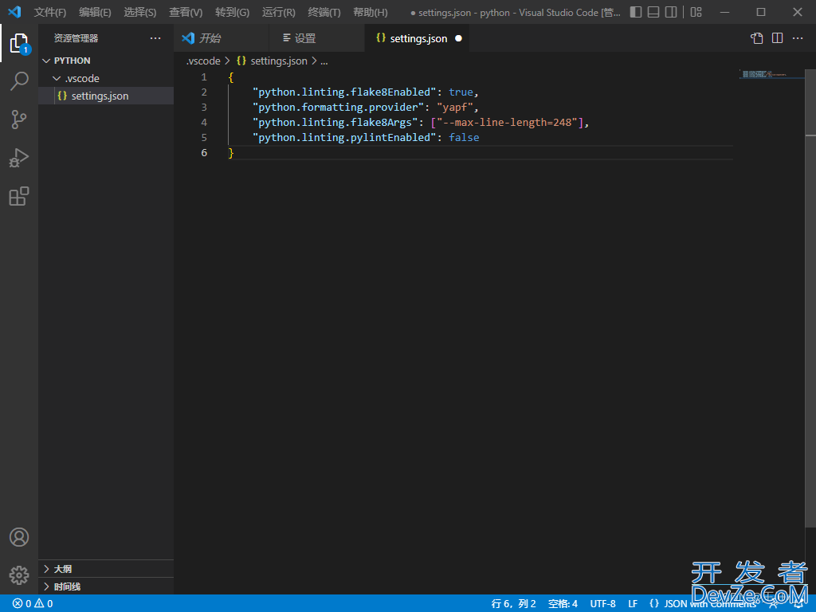This screenshot has height=612, width=816.
Task: Switch to the 开始 tab
Action: coord(222,38)
